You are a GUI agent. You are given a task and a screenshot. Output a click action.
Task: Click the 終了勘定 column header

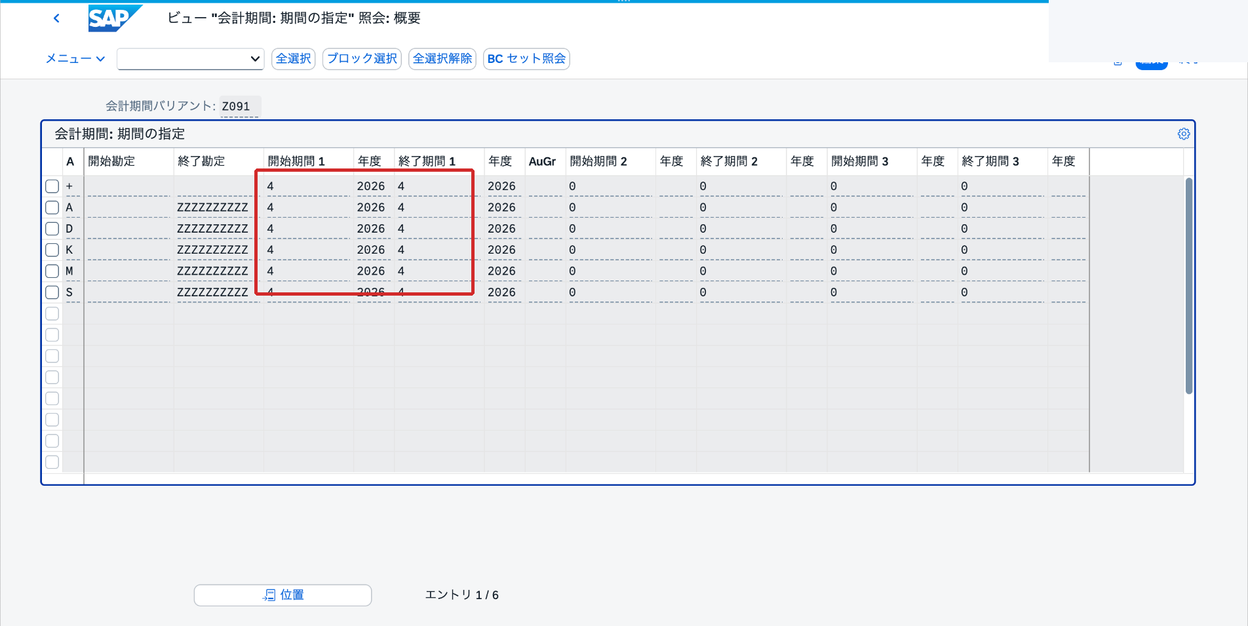(218, 161)
